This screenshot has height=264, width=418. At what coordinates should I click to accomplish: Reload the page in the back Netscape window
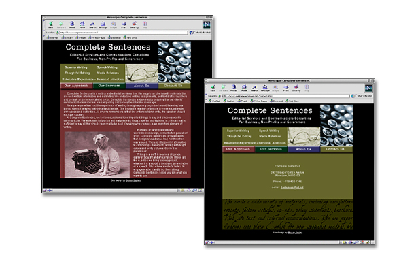click(x=72, y=24)
